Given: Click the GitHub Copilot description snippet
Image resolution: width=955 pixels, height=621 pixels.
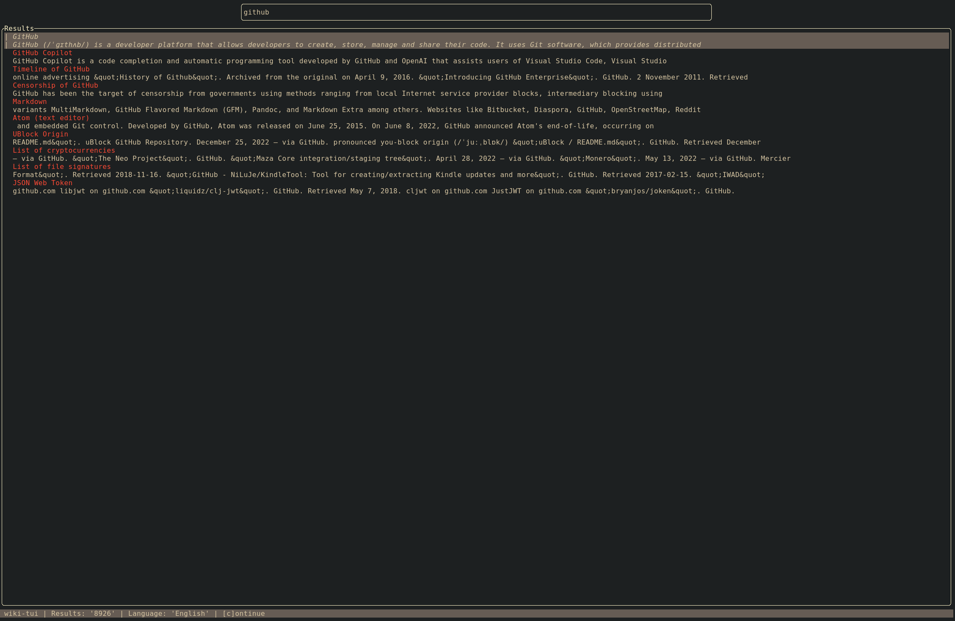Looking at the screenshot, I should coord(339,61).
